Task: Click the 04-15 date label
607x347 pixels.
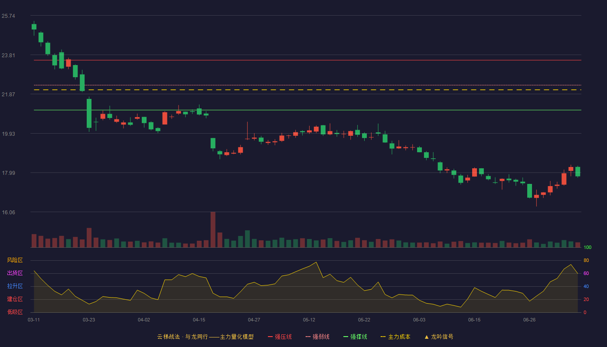Action: pyautogui.click(x=199, y=320)
